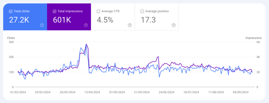
Task: Open help icon on Average CTR card
Action: click(130, 25)
